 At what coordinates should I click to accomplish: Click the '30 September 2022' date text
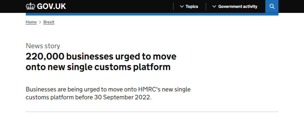click(122, 97)
